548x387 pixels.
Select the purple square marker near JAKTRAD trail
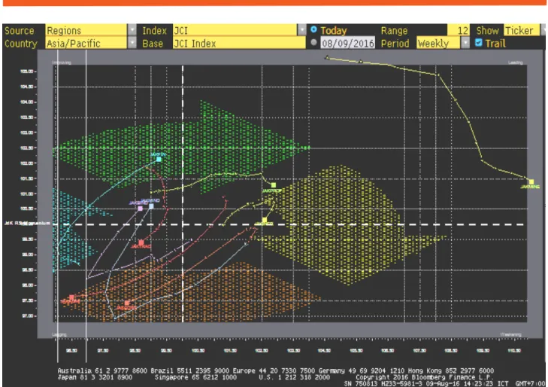(x=141, y=209)
